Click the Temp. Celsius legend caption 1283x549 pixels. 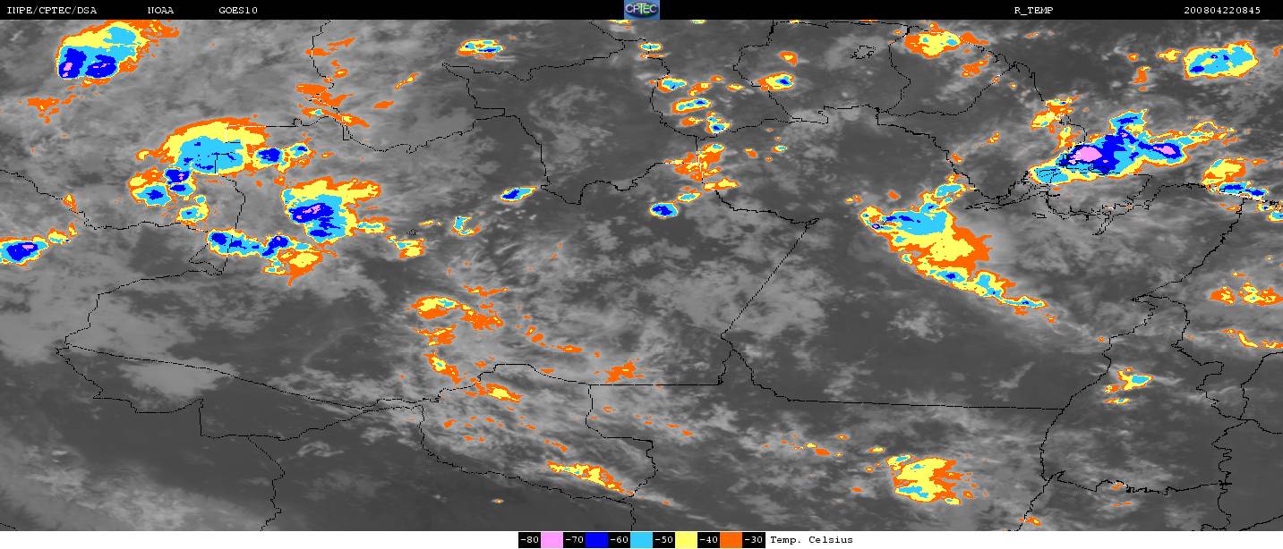pyautogui.click(x=811, y=540)
